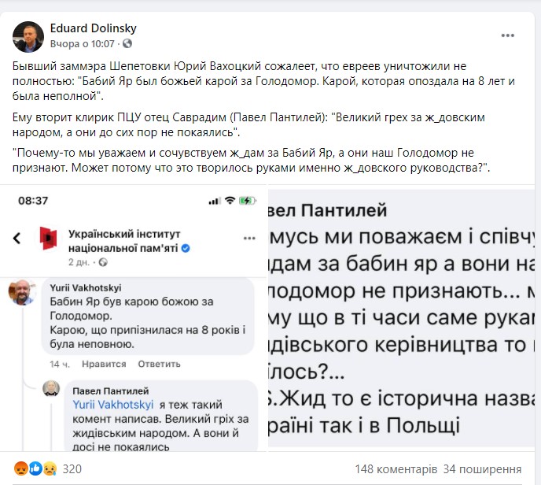The width and height of the screenshot is (541, 485).
Task: Click Eduard Dolinsky's profile picture
Action: point(28,36)
